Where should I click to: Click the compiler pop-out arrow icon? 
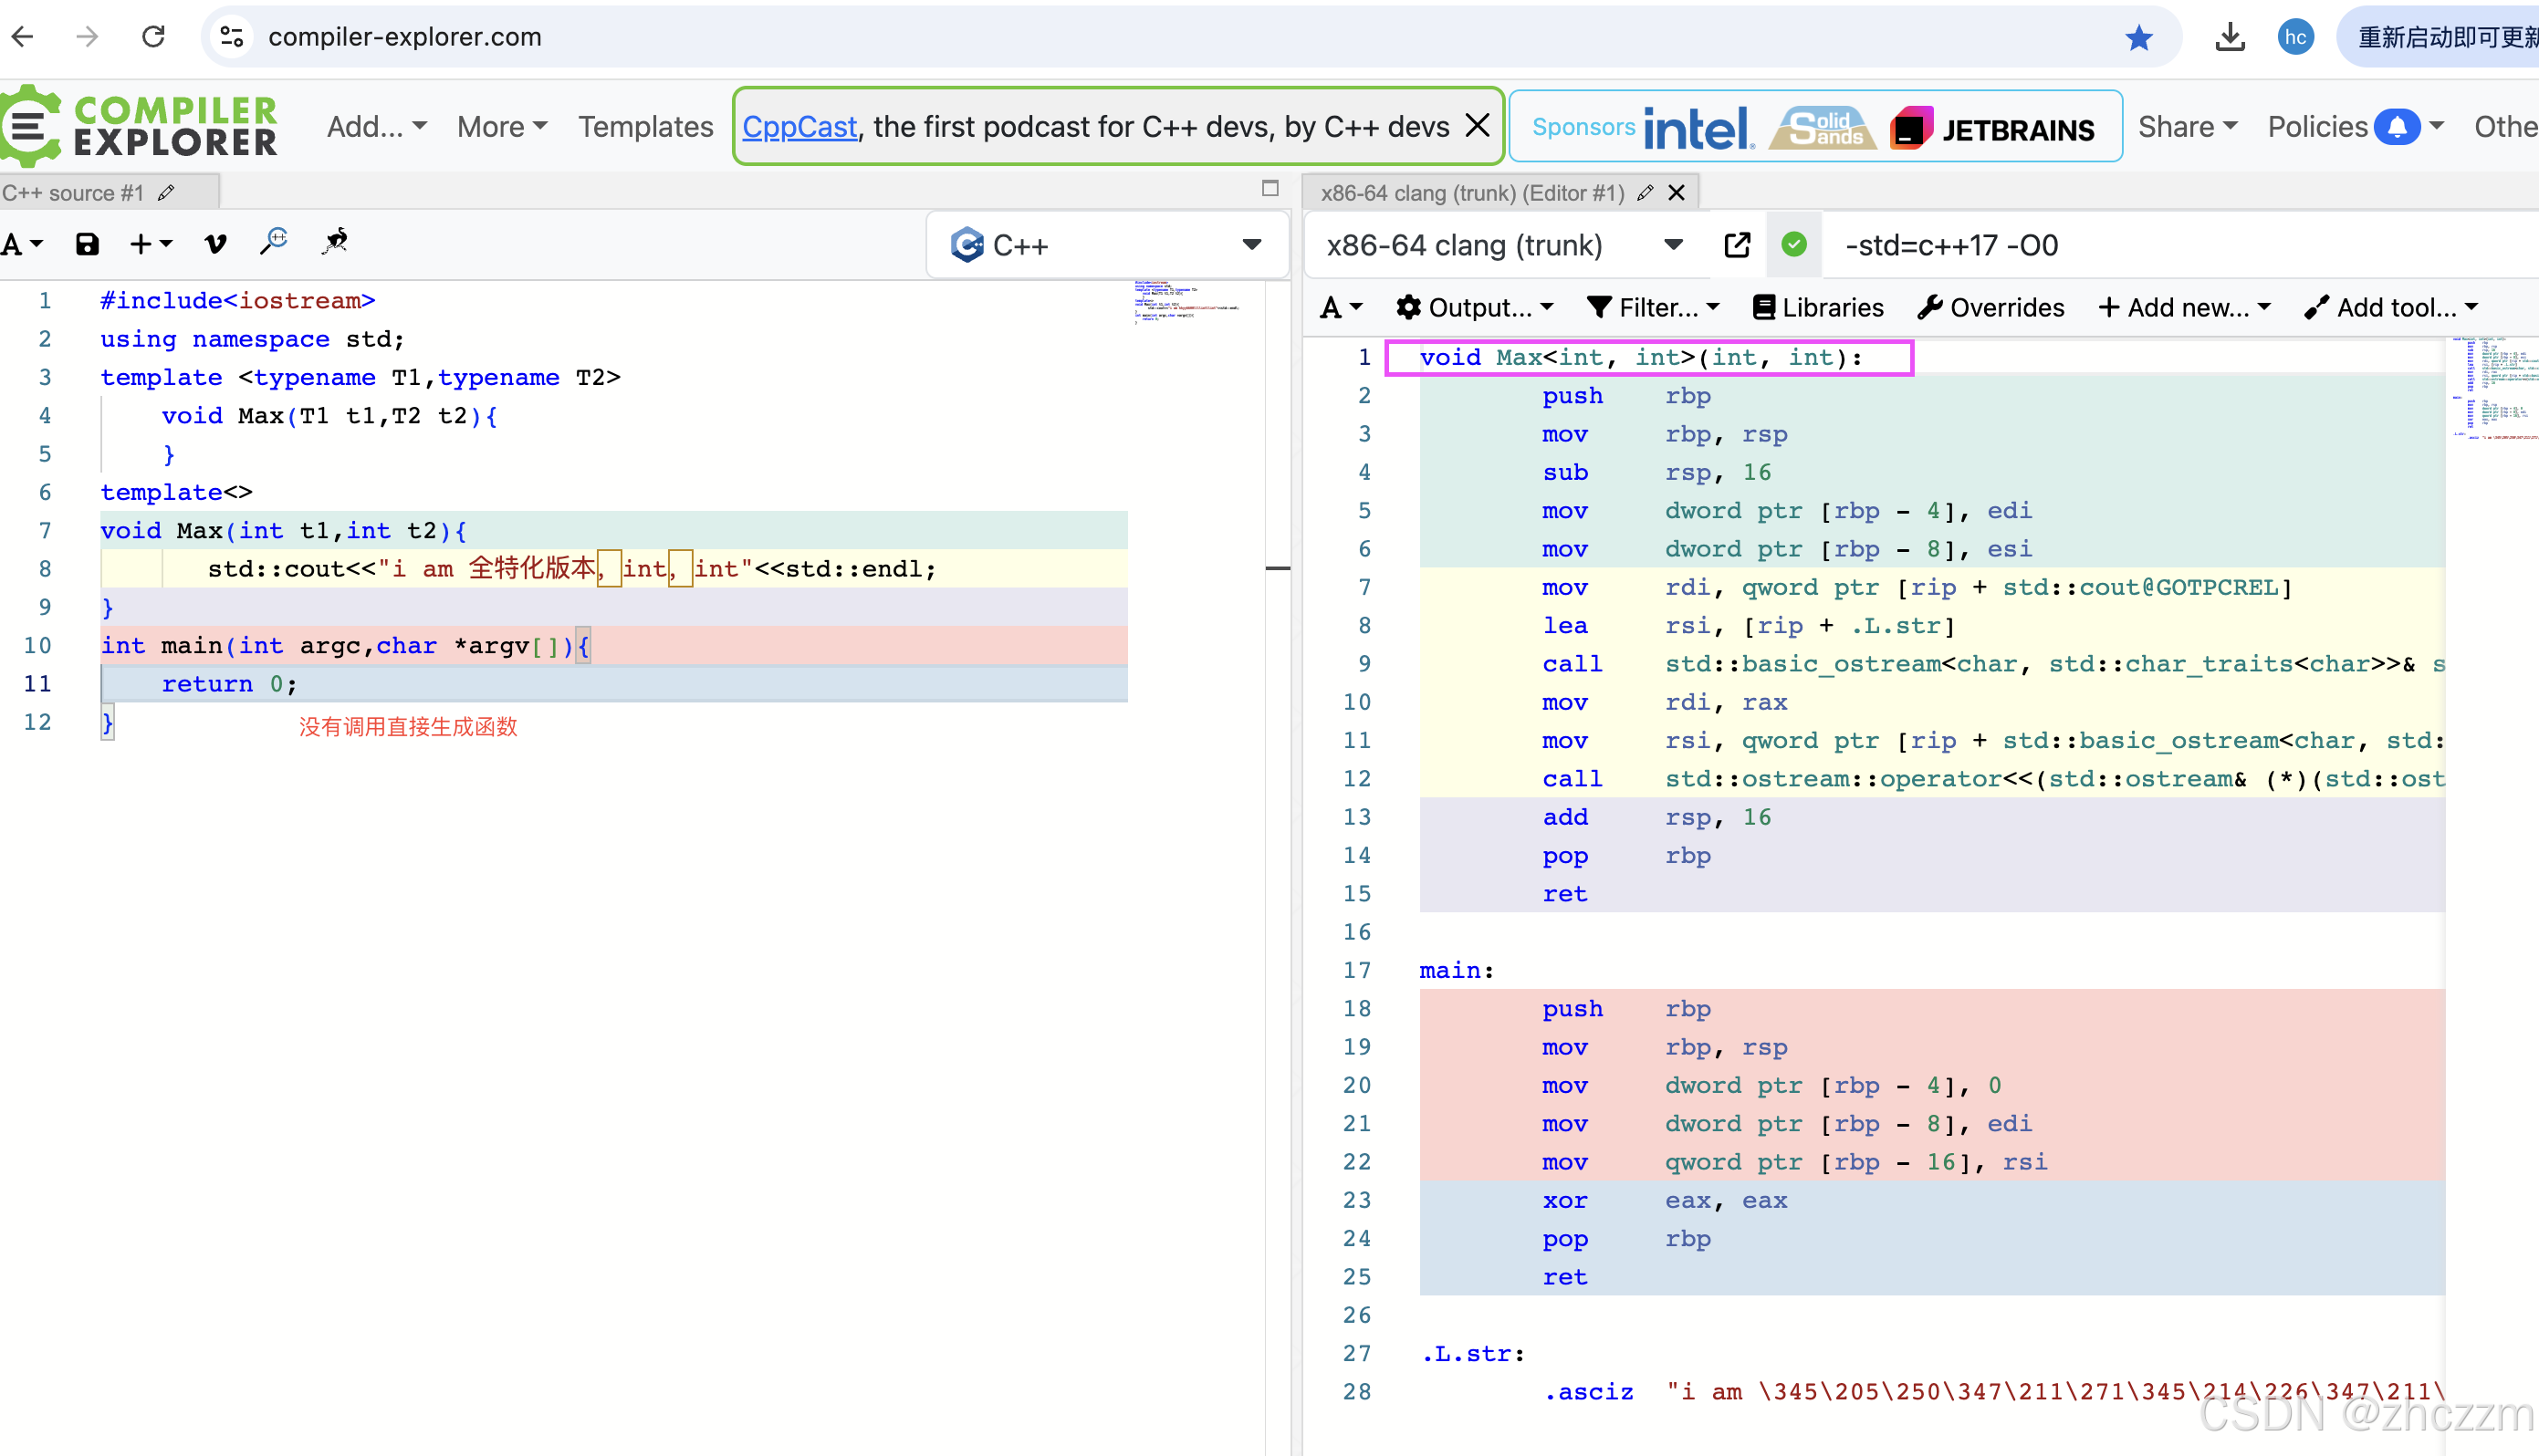[1738, 245]
